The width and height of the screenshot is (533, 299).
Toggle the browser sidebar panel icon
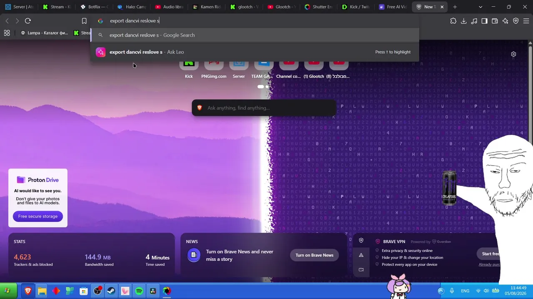[484, 21]
